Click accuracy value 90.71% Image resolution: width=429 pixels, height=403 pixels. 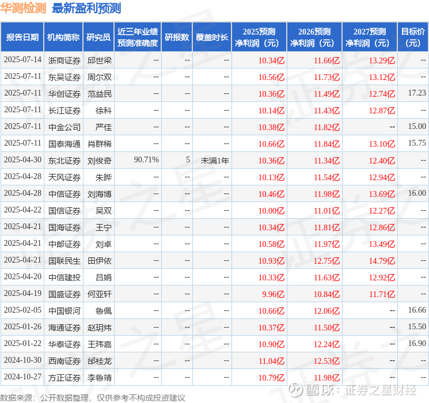[x=146, y=160]
